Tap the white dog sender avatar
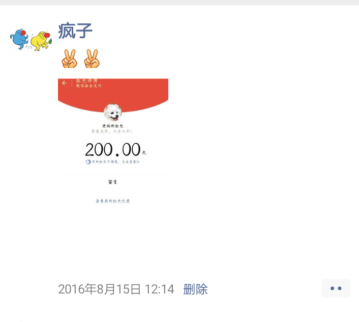The width and height of the screenshot is (359, 322). pos(113,113)
